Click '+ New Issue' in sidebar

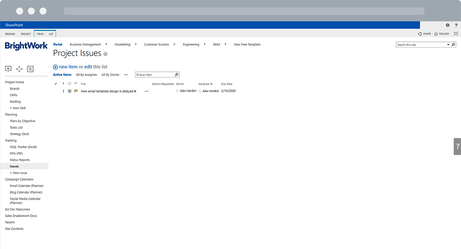coord(18,173)
